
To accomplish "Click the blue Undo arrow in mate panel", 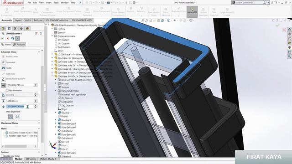I will tap(12, 38).
